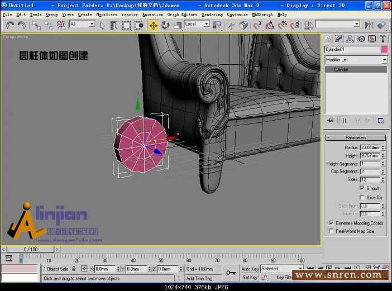Activate the Unlink Selection tool
The width and height of the screenshot is (392, 291).
click(x=49, y=25)
